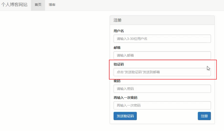Image resolution: width=224 pixels, height=131 pixels.
Task: Submit the form with blue 注册 button
Action: [x=204, y=116]
